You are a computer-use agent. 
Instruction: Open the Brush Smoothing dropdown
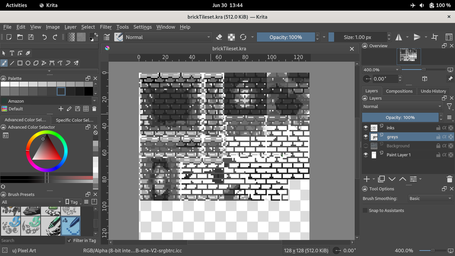click(430, 198)
